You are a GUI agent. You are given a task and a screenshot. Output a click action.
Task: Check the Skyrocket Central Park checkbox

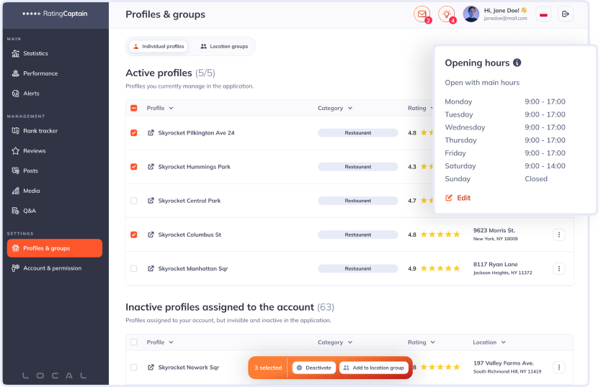click(x=133, y=201)
